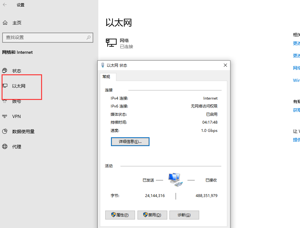The image size is (300, 228).
Task: Open the 以太网 sidebar item
Action: pyautogui.click(x=19, y=86)
